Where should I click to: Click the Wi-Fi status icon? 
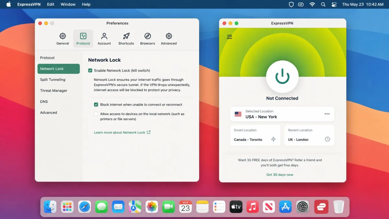[312, 4]
